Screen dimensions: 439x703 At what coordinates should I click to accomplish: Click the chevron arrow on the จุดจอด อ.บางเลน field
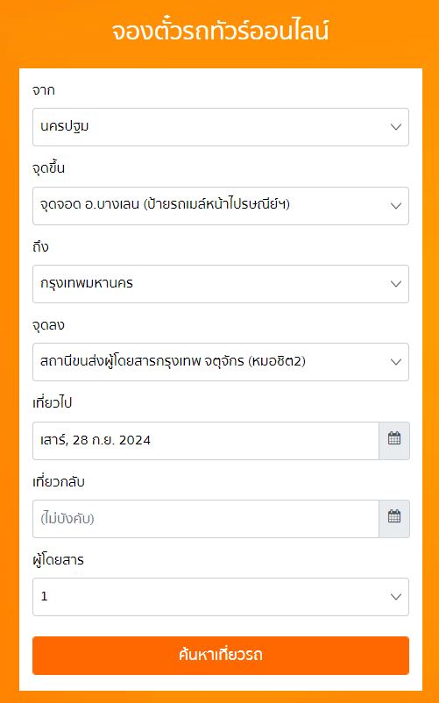click(395, 206)
